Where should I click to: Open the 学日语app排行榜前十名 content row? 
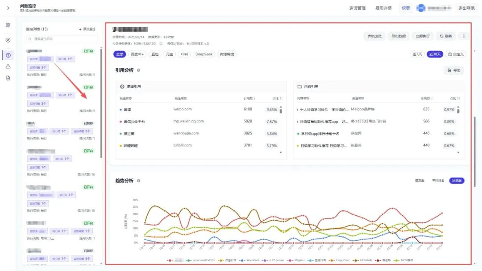(x=376, y=134)
